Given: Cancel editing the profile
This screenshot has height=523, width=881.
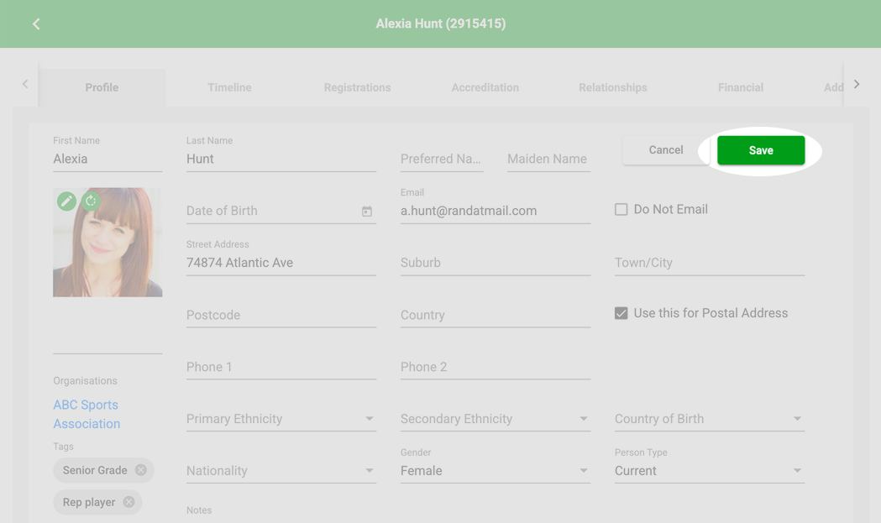Looking at the screenshot, I should coord(666,150).
